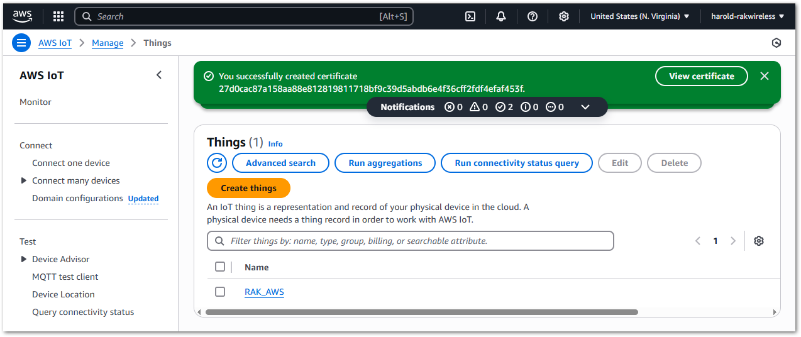Open Query connectivity status

pyautogui.click(x=83, y=312)
